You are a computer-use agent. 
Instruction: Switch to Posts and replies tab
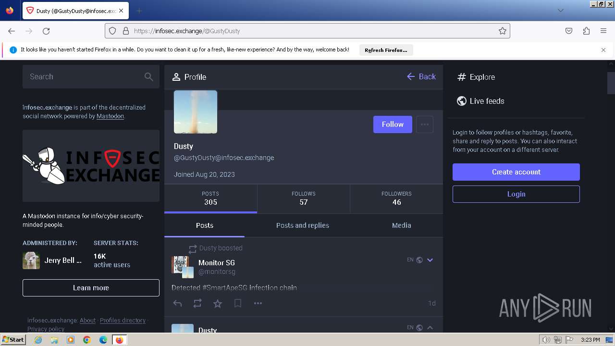coord(303,225)
